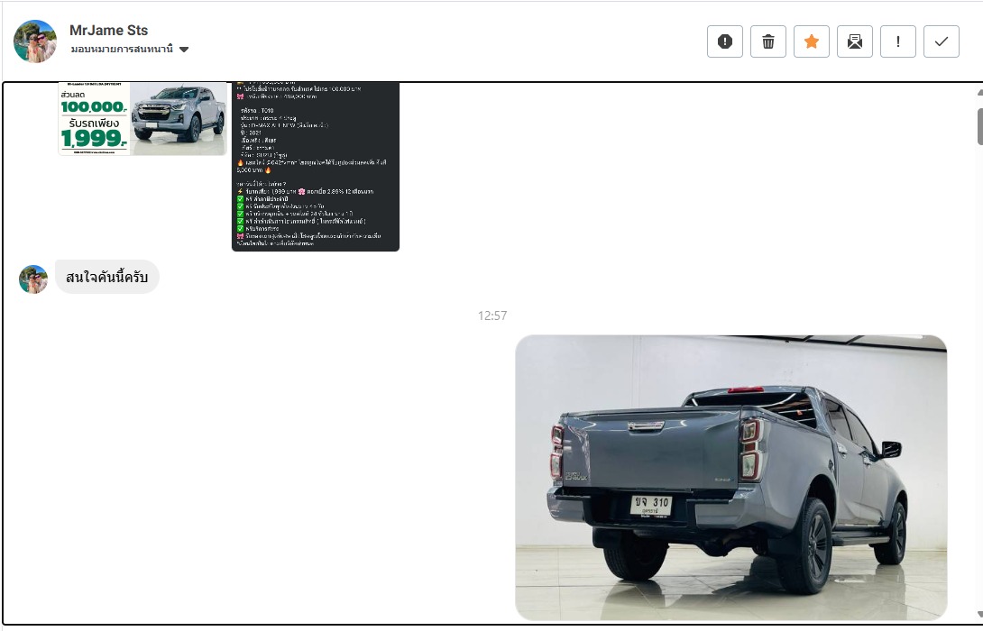Click the caret arrow next to มอบหมายการสนทนานี้
The width and height of the screenshot is (983, 631).
184,50
